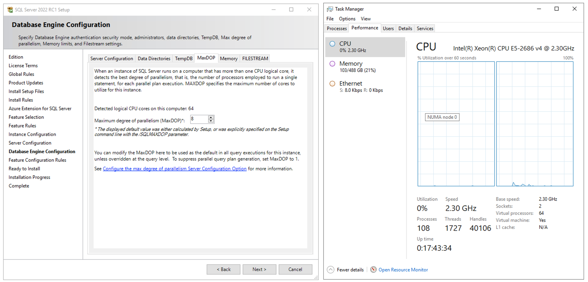Image resolution: width=588 pixels, height=282 pixels.
Task: Click the Next button in Setup
Action: [259, 270]
